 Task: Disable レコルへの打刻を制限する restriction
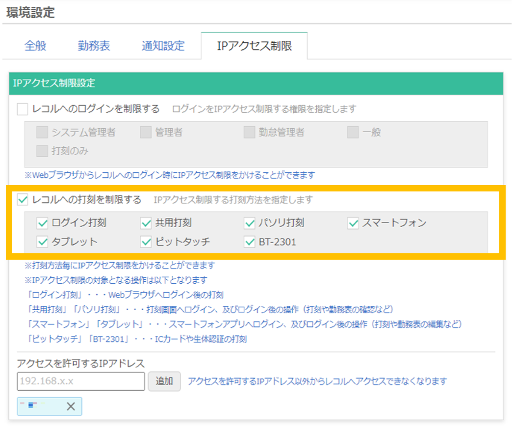click(x=22, y=200)
